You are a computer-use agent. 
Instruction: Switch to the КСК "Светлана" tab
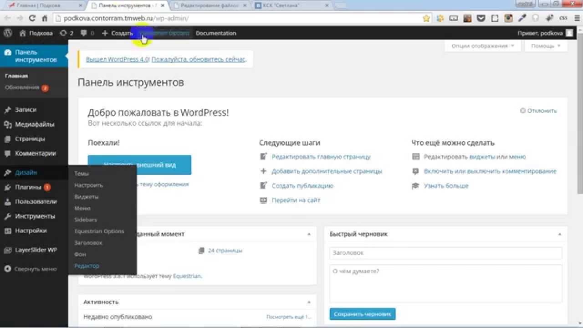click(x=291, y=6)
